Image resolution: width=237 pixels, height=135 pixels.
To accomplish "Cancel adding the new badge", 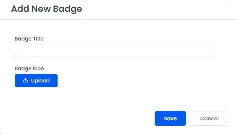I will (209, 118).
